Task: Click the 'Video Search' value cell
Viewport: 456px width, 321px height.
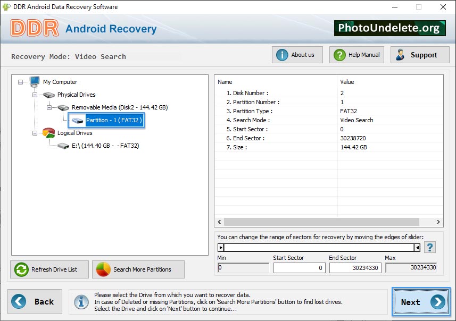Action: tap(356, 120)
